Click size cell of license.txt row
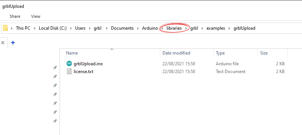302x135 pixels. tap(280, 72)
